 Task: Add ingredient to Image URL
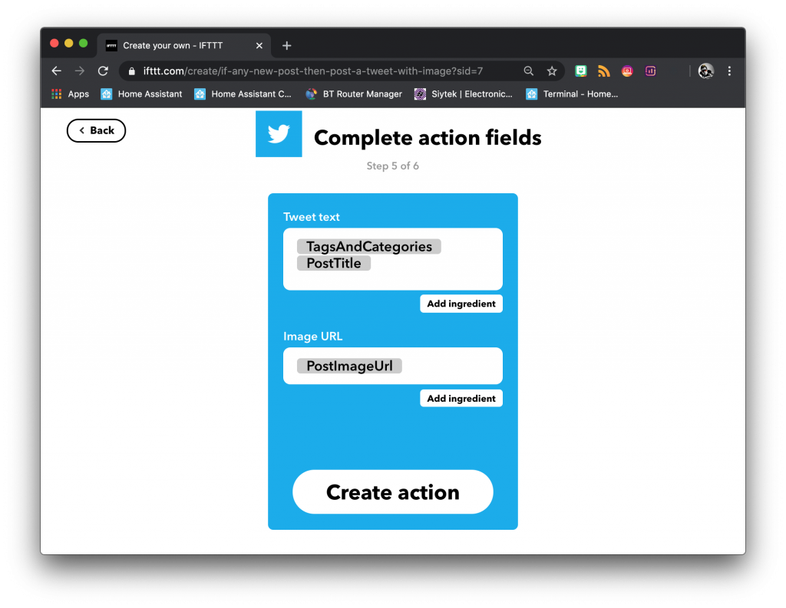coord(461,398)
